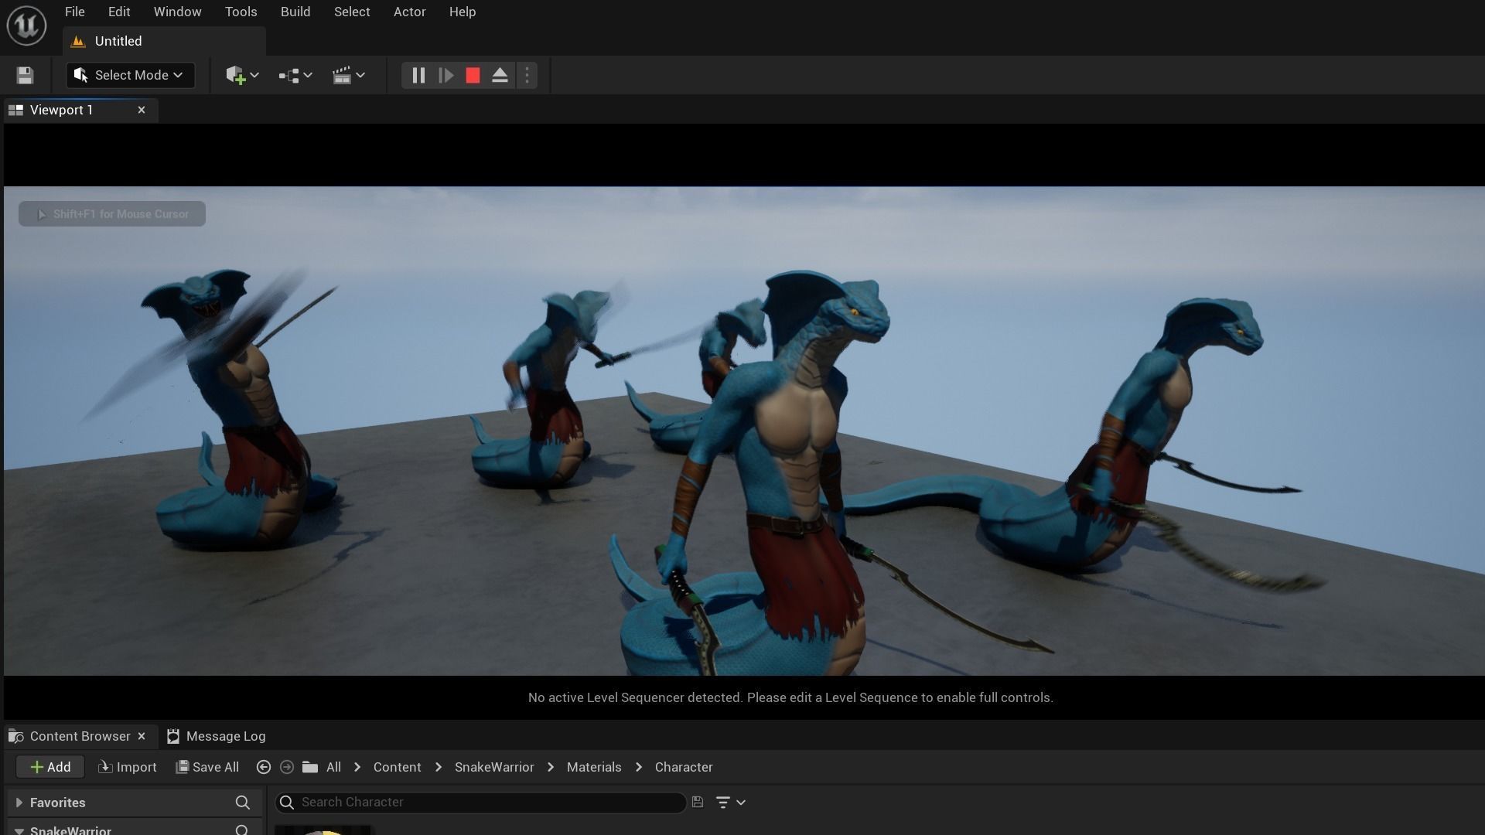Image resolution: width=1485 pixels, height=835 pixels.
Task: Go to the Content breadcrumb
Action: point(397,767)
